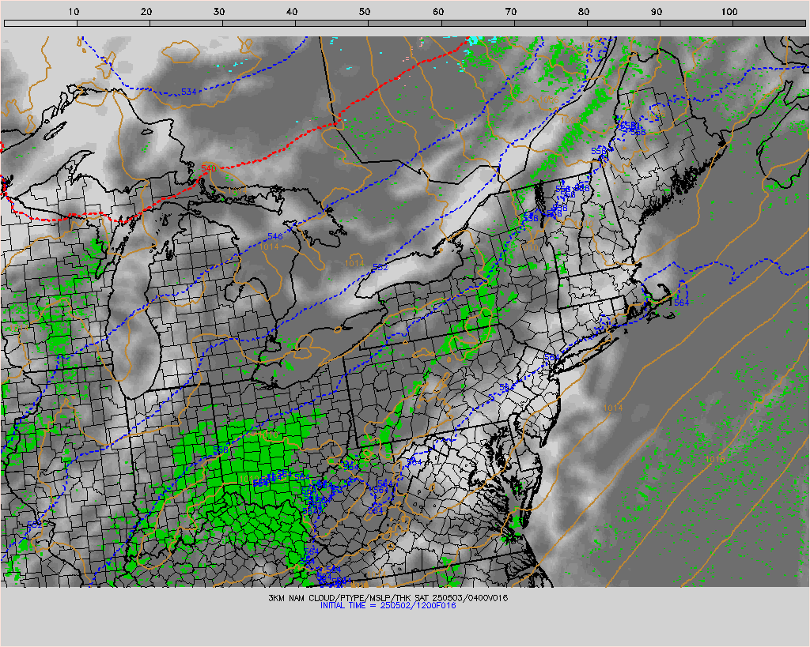Choose the legend swatch between 30 and 40
Screen dimensions: 810x647
click(x=259, y=23)
